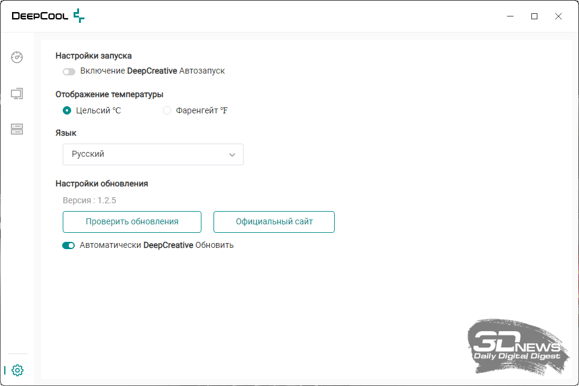This screenshot has width=579, height=386.
Task: Open the monitor display sidebar icon
Action: (x=17, y=93)
